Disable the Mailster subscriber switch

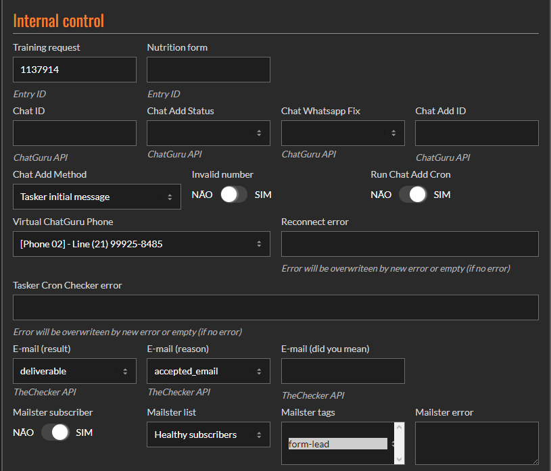coord(55,432)
